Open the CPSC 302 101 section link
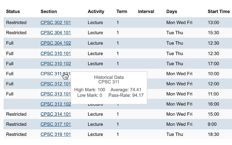 point(55,22)
